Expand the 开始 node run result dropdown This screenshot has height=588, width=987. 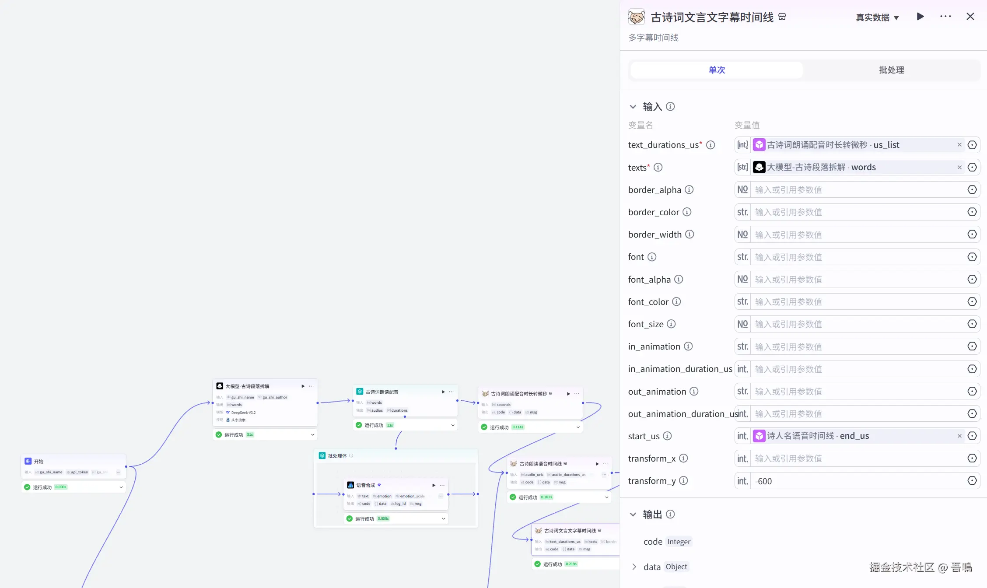[121, 487]
